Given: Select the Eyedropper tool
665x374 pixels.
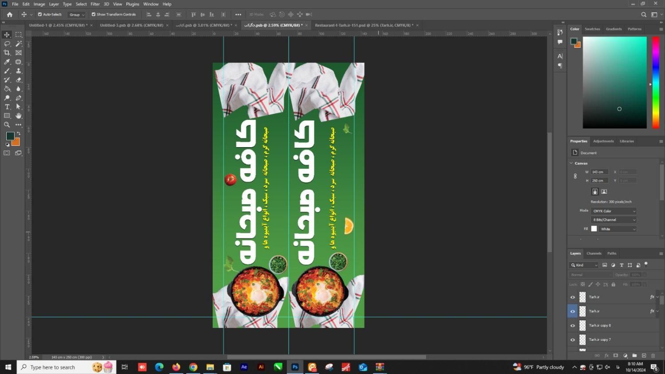Looking at the screenshot, I should pos(7,62).
